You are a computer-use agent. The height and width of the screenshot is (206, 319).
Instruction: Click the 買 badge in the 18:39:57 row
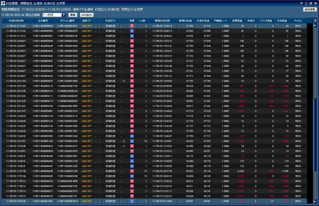pyautogui.click(x=132, y=151)
